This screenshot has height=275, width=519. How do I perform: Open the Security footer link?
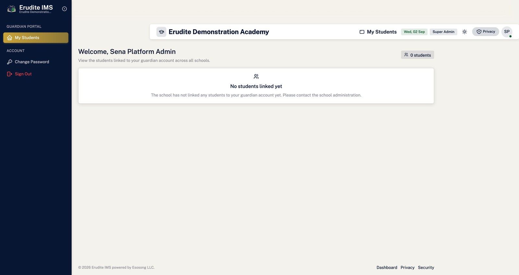pyautogui.click(x=426, y=268)
